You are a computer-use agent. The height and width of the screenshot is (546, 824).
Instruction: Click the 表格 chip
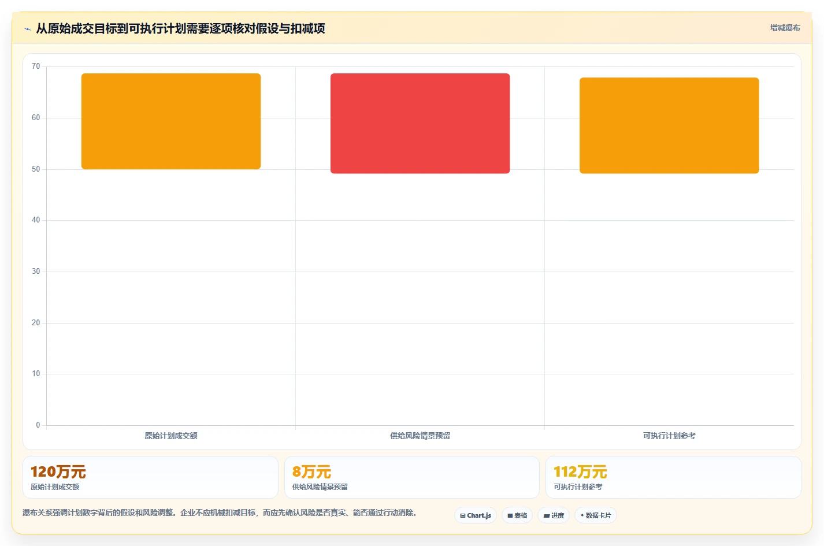point(517,515)
